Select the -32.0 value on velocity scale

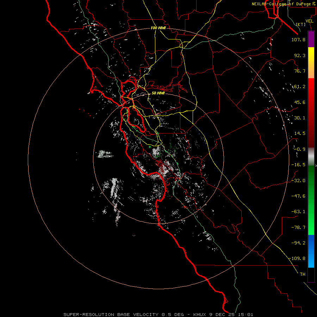pyautogui.click(x=298, y=181)
